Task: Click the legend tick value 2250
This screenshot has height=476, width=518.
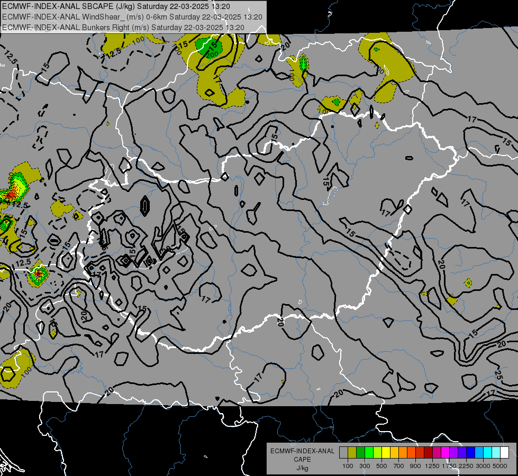Action: pyautogui.click(x=466, y=466)
